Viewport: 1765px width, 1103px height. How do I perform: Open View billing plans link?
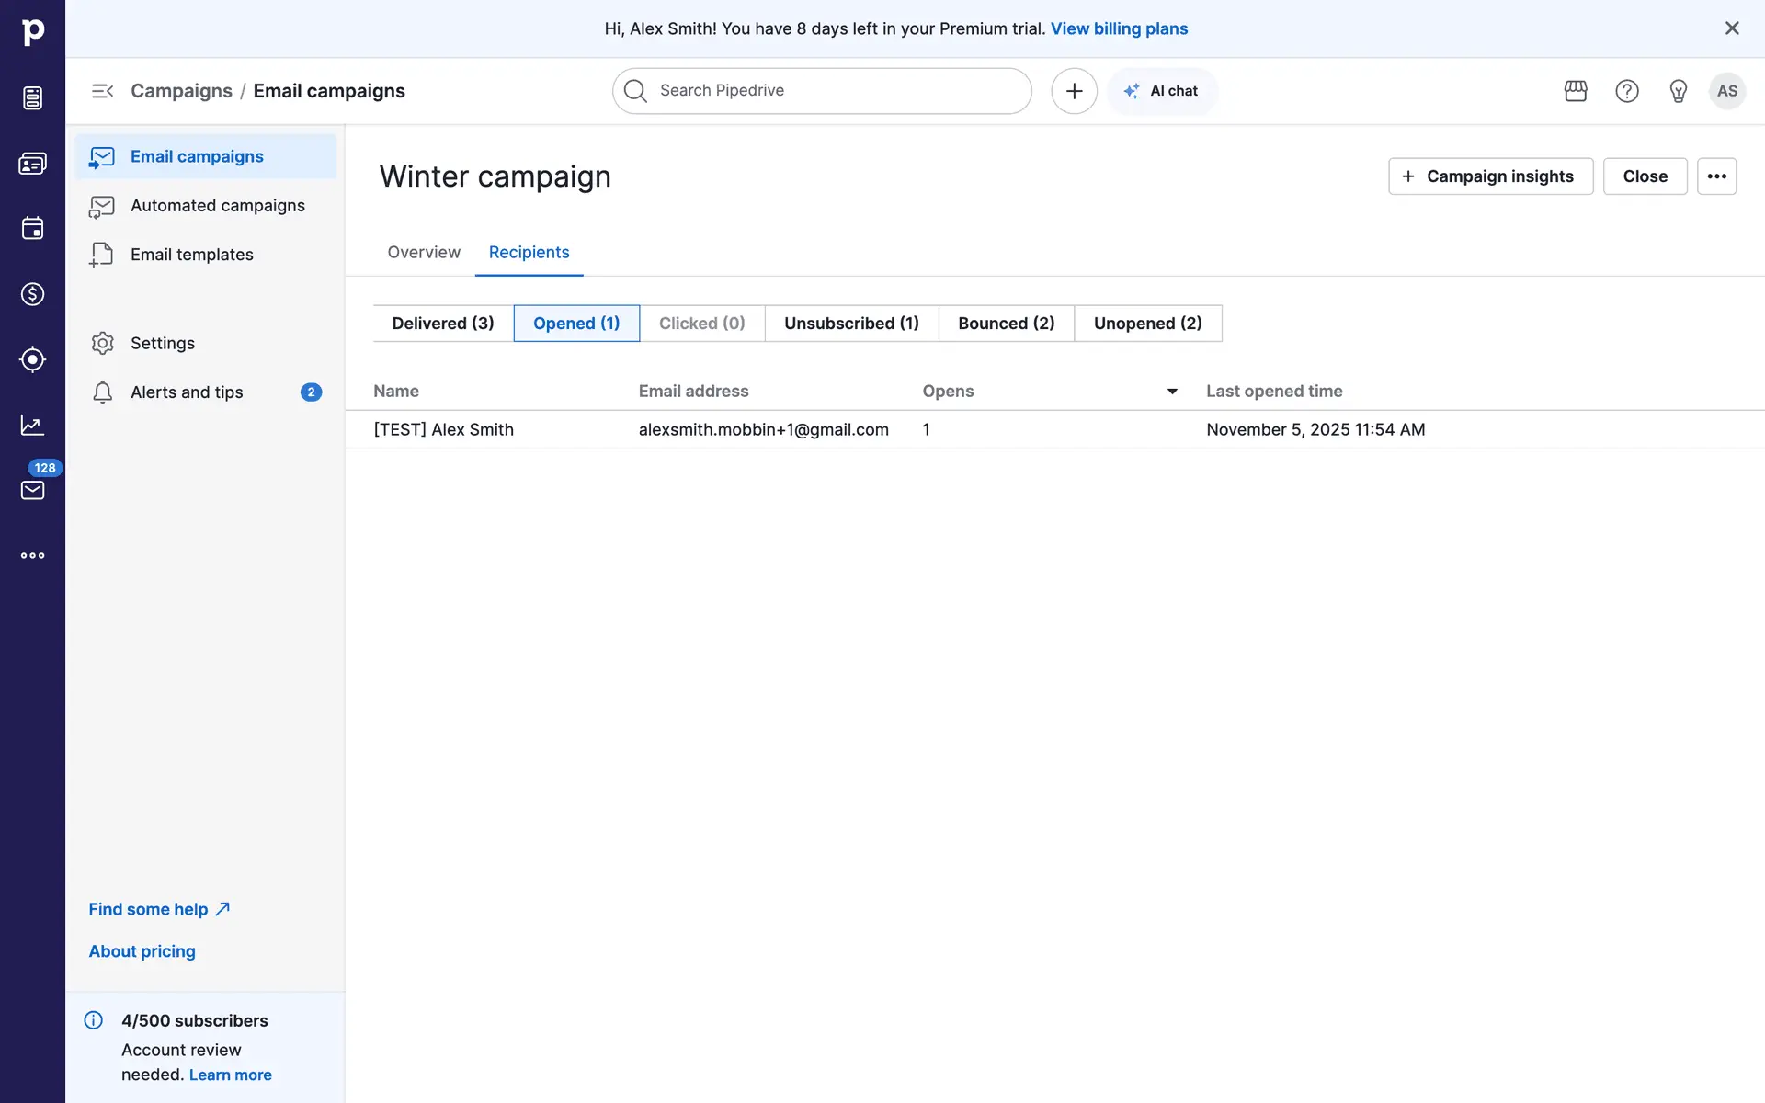(x=1119, y=28)
